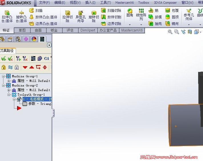Open the 工具(T) menu
203x161 pixels.
[105, 3]
